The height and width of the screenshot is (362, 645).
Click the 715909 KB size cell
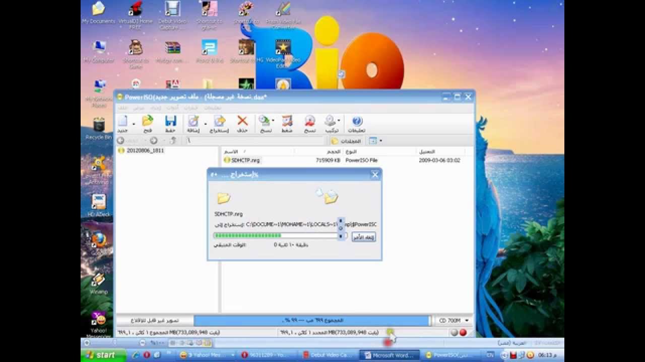[x=329, y=160]
